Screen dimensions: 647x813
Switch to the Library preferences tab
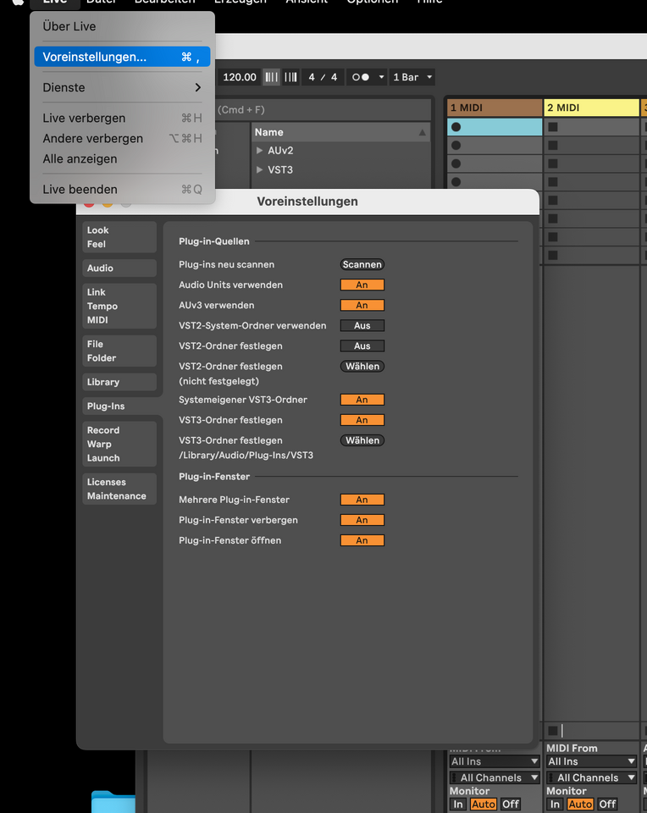(119, 382)
